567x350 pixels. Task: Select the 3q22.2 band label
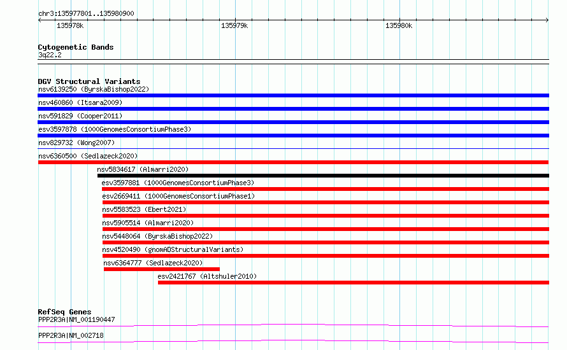(x=50, y=55)
